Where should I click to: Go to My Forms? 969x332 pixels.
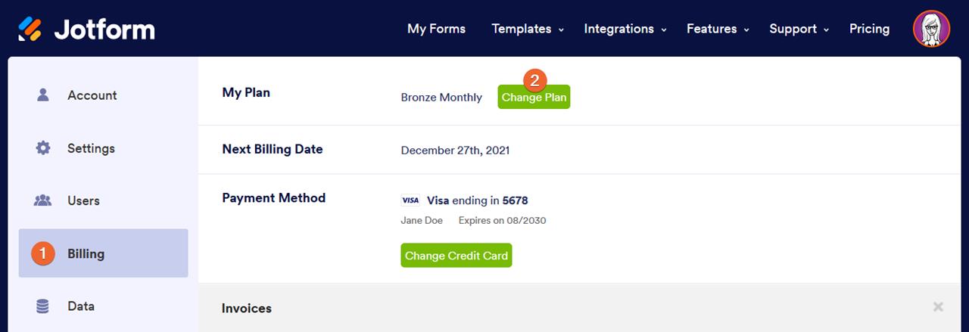click(436, 29)
